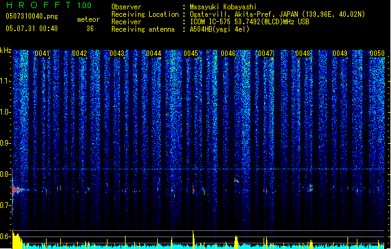Click the meteor count value 36
391x249 pixels.
pyautogui.click(x=90, y=29)
